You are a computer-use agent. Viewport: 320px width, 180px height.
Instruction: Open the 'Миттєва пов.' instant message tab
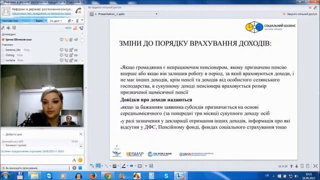[10, 21]
